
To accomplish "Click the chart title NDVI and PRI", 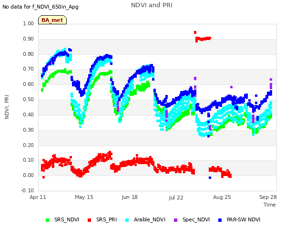I will pos(152,5).
